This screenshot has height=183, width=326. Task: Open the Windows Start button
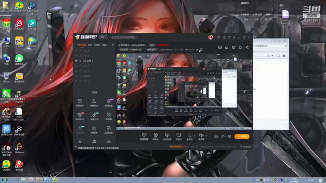tap(4, 180)
